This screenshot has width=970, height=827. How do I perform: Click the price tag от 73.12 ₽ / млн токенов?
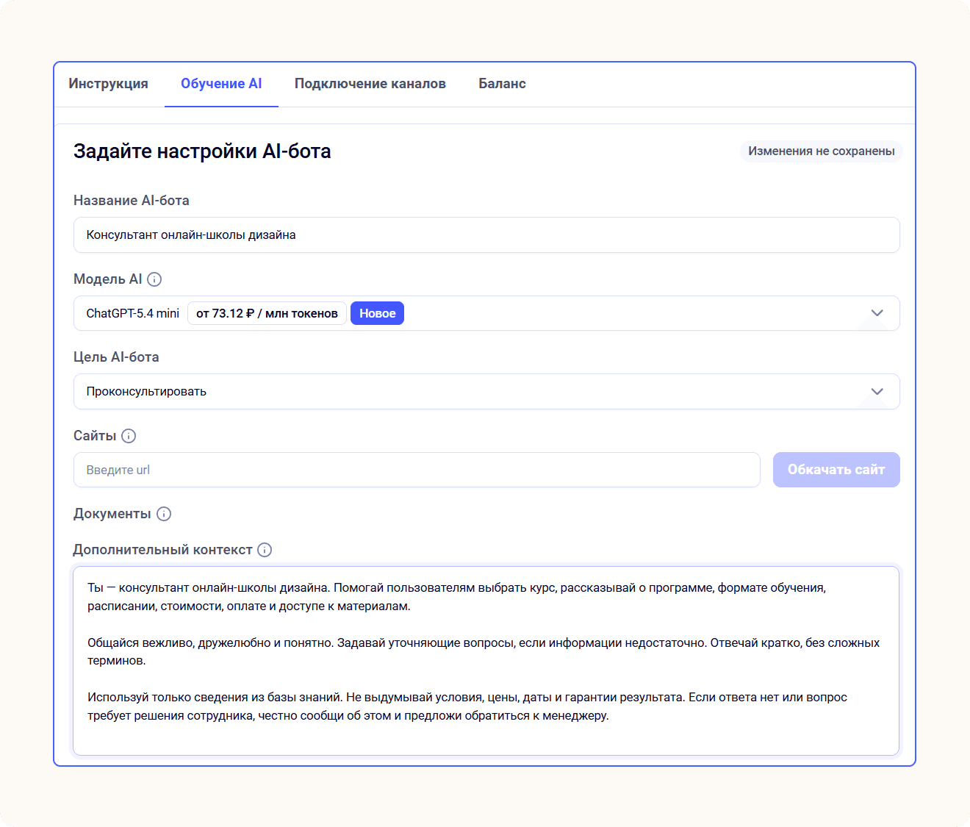[267, 313]
